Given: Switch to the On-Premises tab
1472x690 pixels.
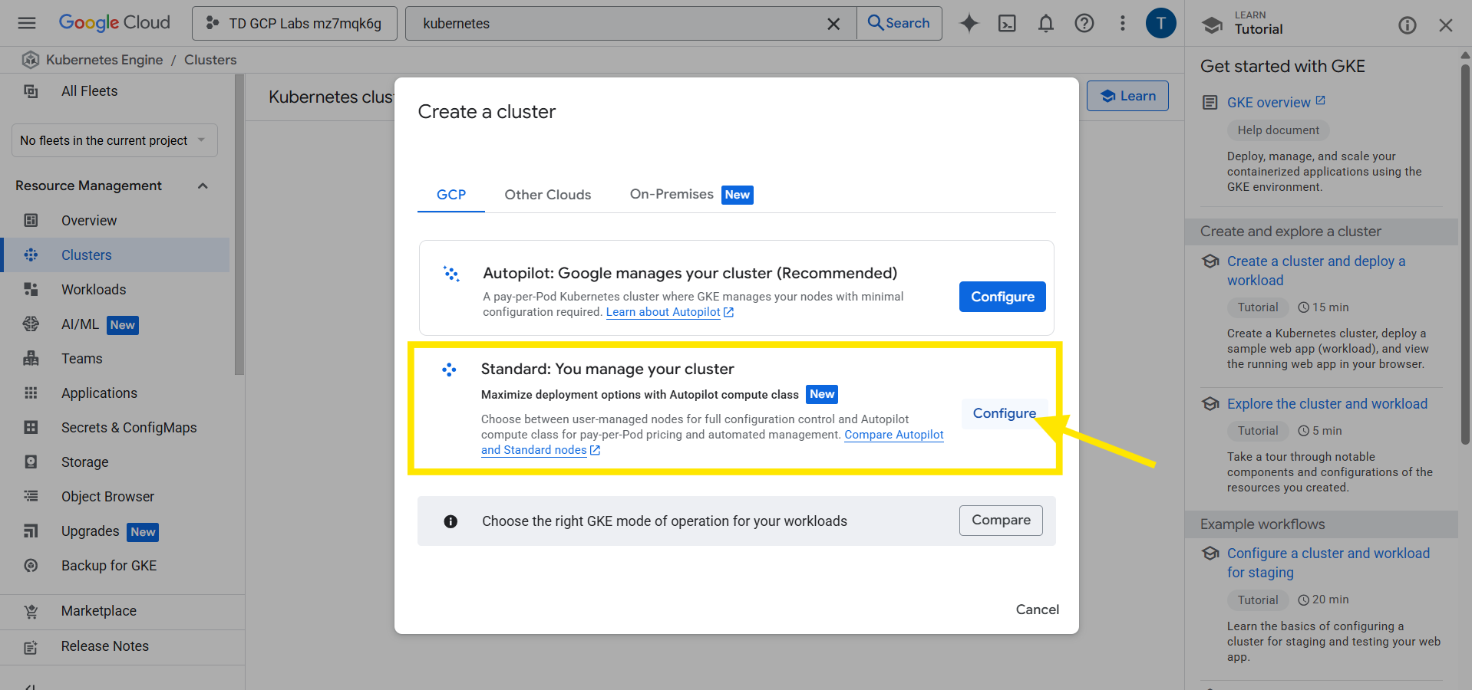Looking at the screenshot, I should (x=672, y=195).
